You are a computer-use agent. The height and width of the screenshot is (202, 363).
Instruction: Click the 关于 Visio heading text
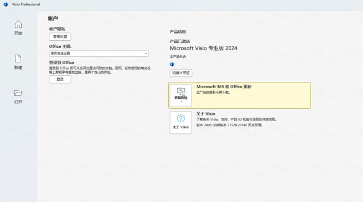[x=206, y=114]
